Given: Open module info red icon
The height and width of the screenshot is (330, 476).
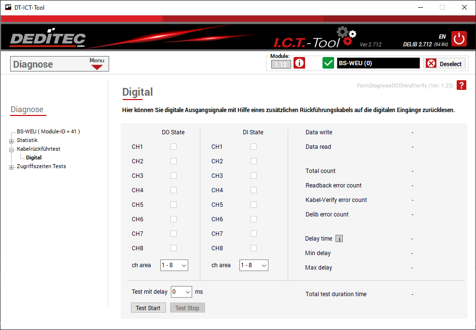Looking at the screenshot, I should pos(299,63).
